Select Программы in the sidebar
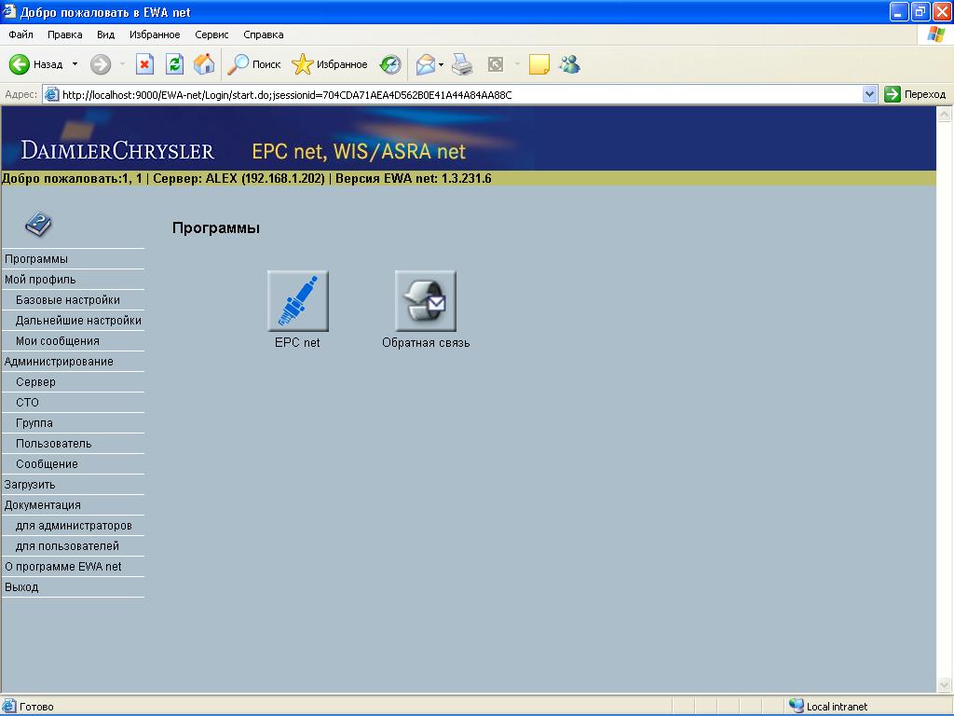This screenshot has height=716, width=954. [x=36, y=259]
